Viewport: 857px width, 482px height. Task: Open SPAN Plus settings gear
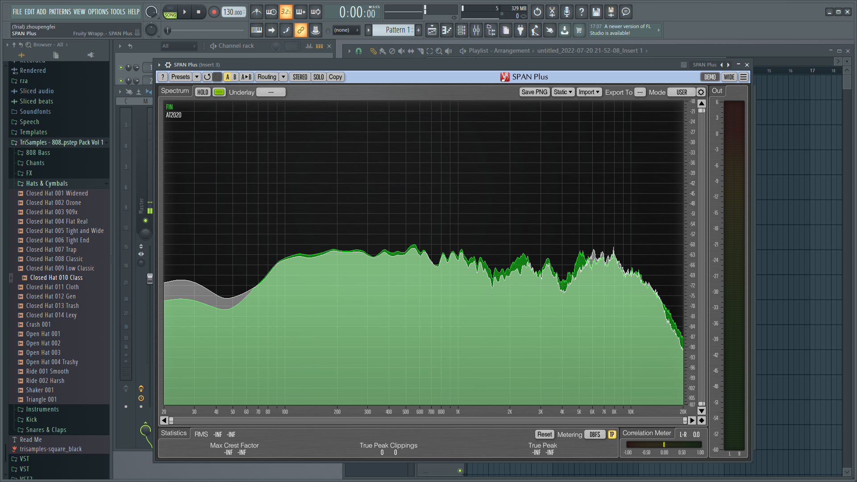click(701, 92)
